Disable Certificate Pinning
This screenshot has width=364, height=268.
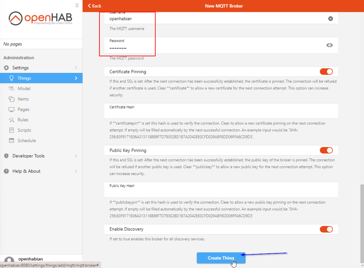click(326, 71)
